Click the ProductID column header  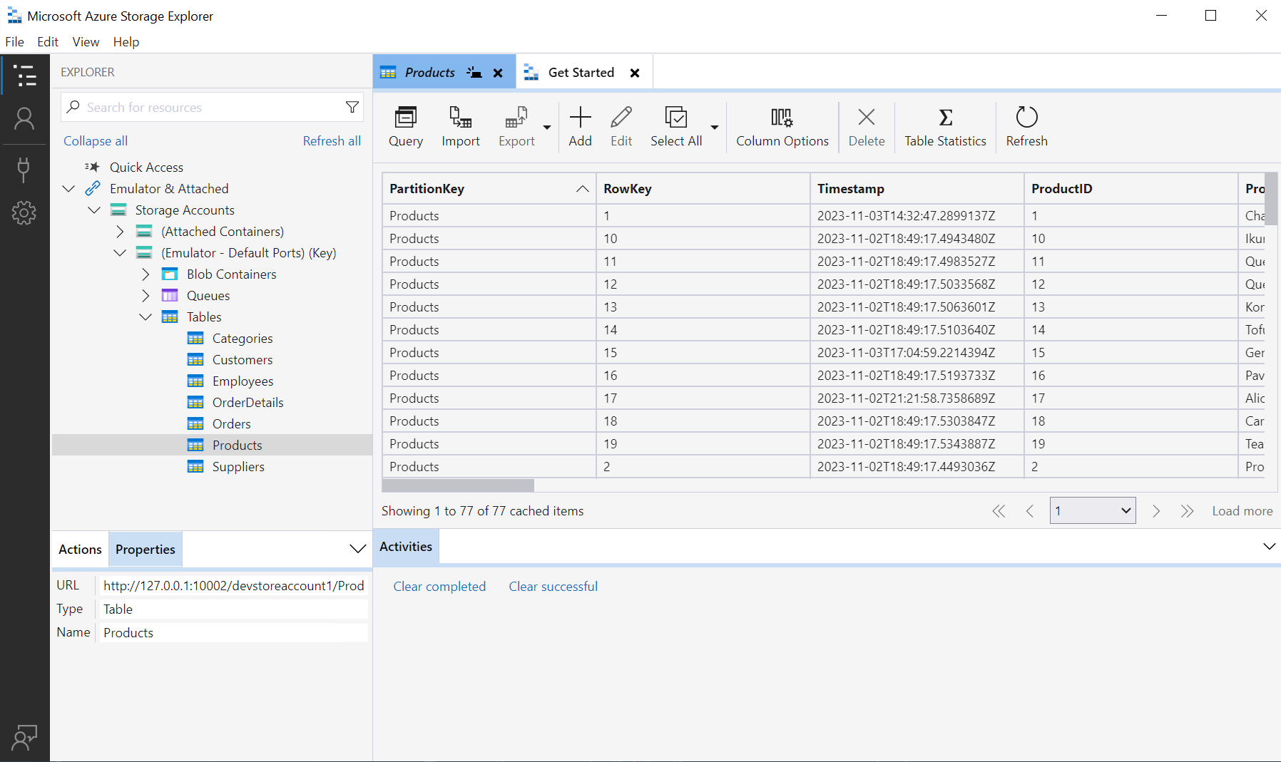[x=1131, y=188]
